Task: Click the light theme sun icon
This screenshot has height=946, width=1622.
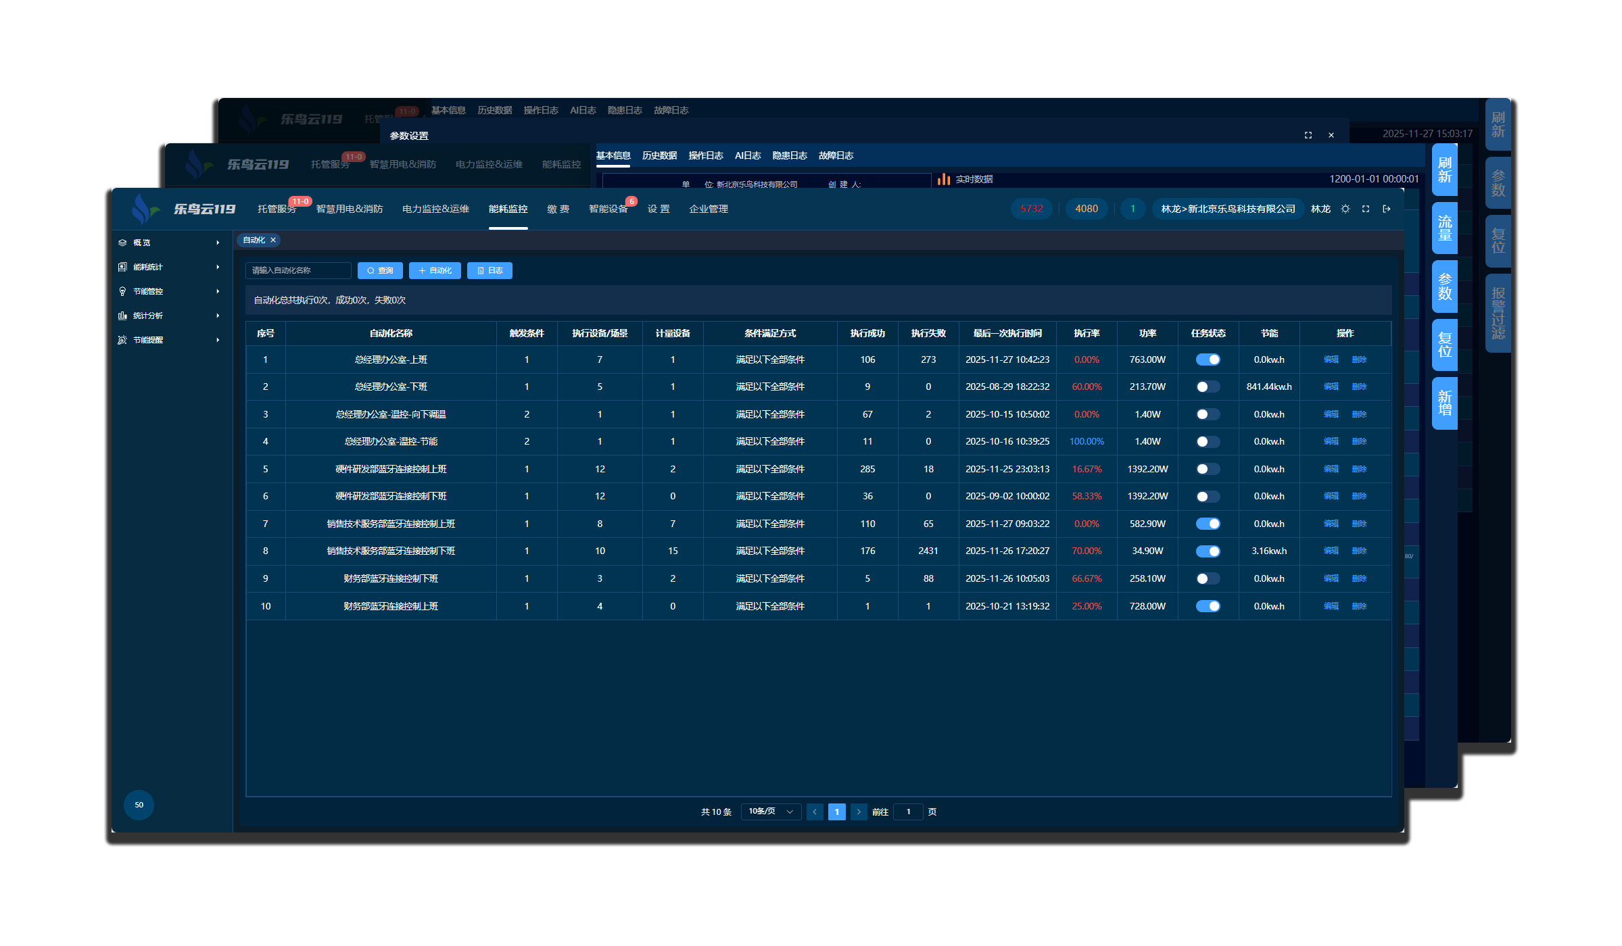Action: point(1345,209)
